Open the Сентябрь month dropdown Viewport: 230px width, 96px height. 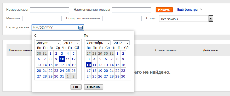click(98, 43)
